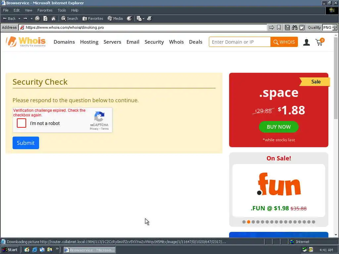This screenshot has height=254, width=339.
Task: Check the I'm not a robot checkbox
Action: (22, 123)
